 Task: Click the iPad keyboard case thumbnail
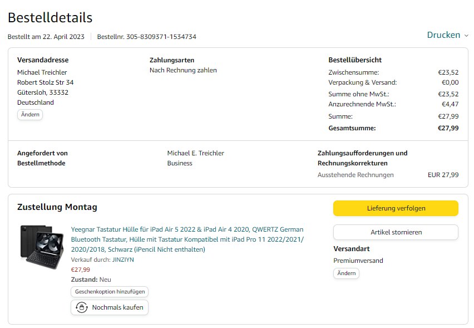(41, 247)
